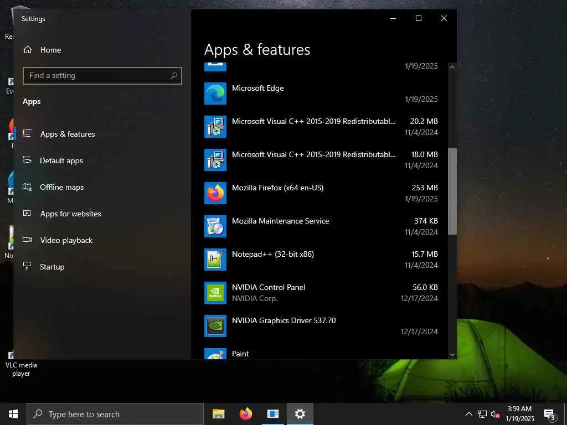Click the search magnifier in Find a setting

(x=174, y=75)
